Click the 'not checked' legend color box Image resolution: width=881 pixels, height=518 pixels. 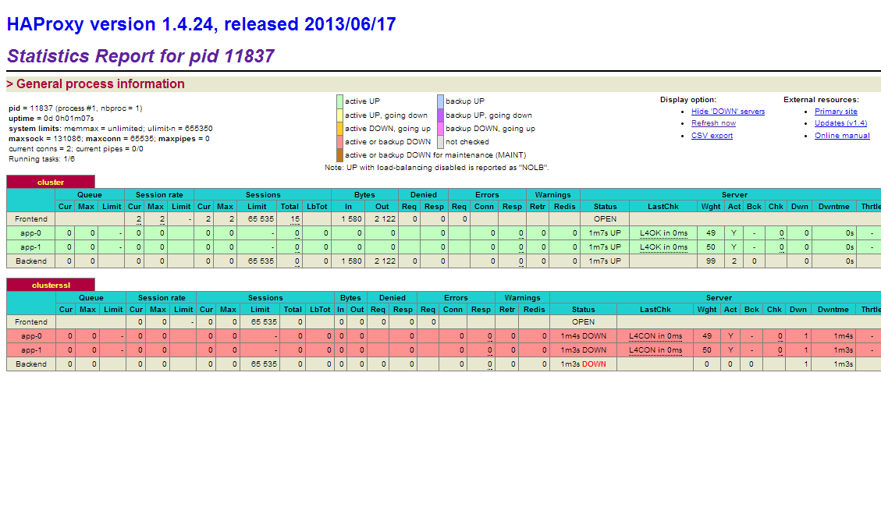point(440,142)
